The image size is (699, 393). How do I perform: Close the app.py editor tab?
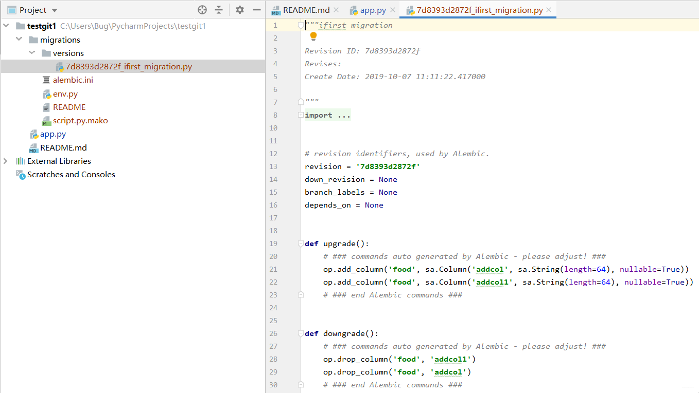pos(393,10)
